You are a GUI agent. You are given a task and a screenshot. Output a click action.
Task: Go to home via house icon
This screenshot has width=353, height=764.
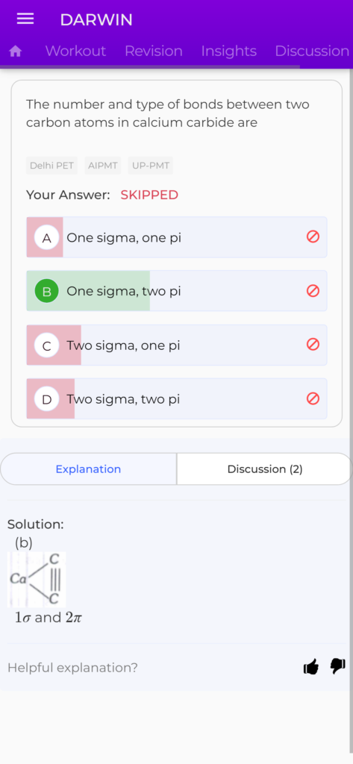tap(16, 51)
